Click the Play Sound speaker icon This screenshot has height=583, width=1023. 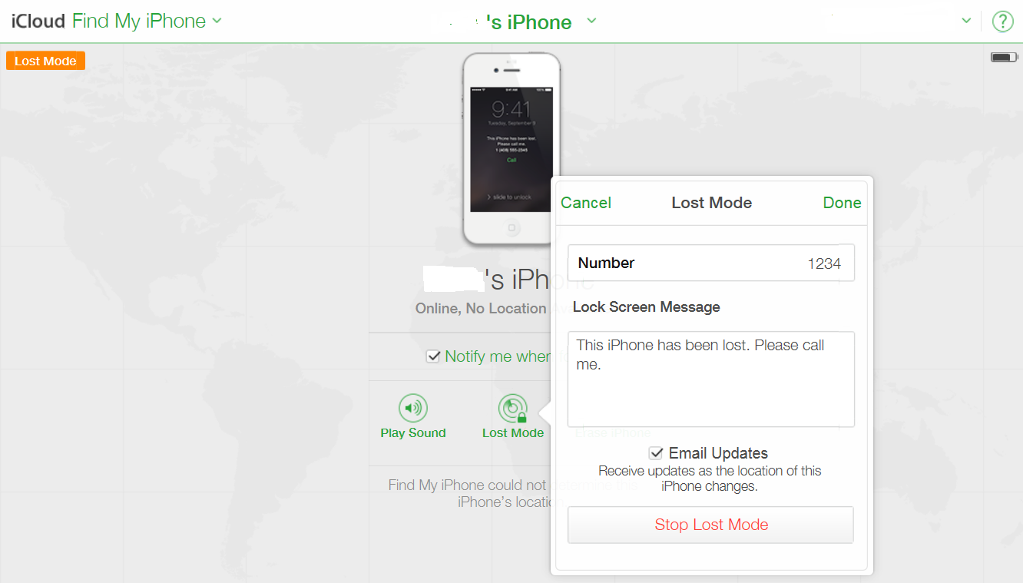point(413,408)
